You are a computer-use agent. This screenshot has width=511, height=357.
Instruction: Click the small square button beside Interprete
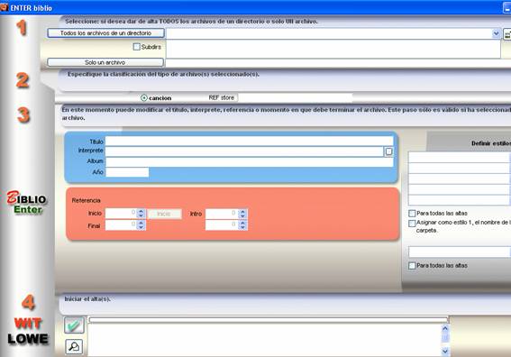click(x=388, y=151)
